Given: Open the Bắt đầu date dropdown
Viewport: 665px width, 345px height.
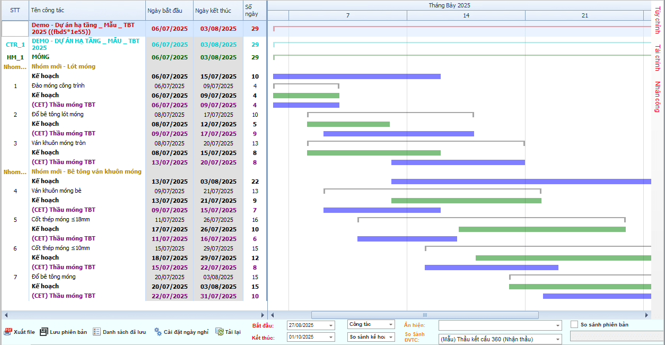Looking at the screenshot, I should point(331,325).
